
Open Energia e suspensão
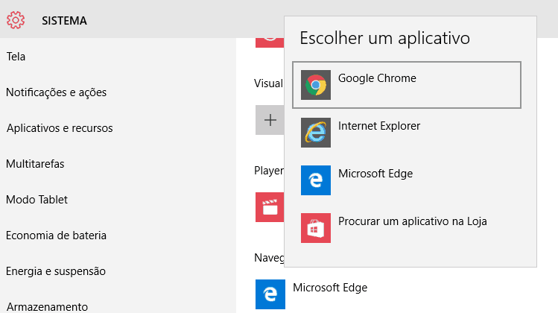pos(56,271)
